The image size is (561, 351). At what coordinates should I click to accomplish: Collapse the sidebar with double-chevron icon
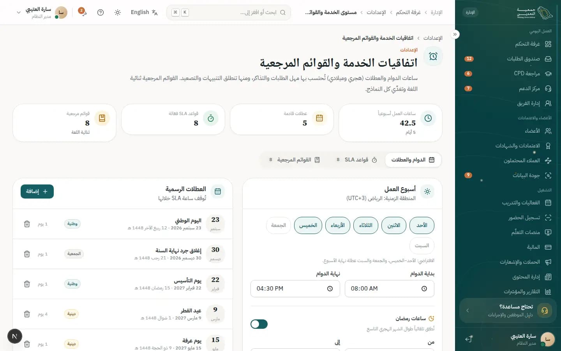[455, 34]
